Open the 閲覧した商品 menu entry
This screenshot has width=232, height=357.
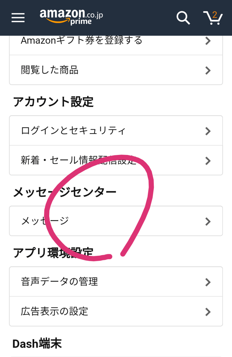(x=50, y=70)
